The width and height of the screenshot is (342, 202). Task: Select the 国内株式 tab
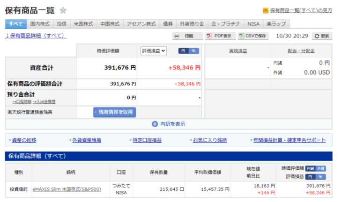(x=40, y=23)
